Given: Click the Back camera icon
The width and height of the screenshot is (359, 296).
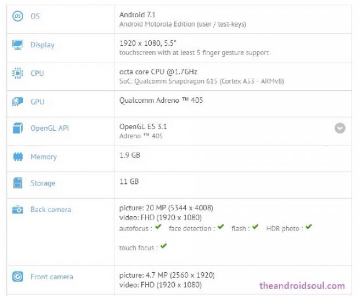Looking at the screenshot, I should click(x=17, y=210).
